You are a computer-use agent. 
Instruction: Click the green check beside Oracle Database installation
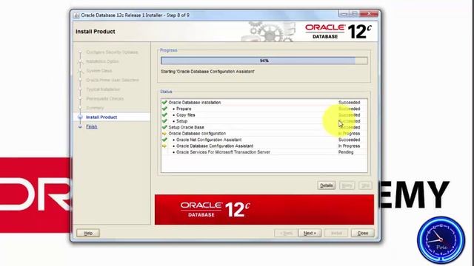[164, 103]
